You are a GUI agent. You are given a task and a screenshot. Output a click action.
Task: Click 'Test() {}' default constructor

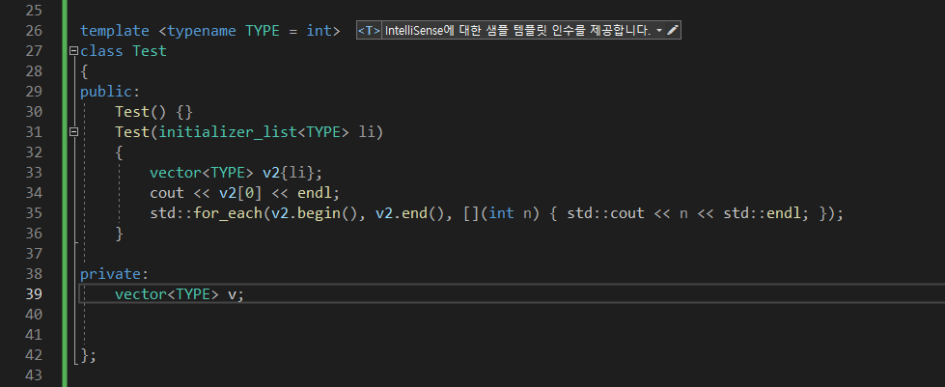153,112
